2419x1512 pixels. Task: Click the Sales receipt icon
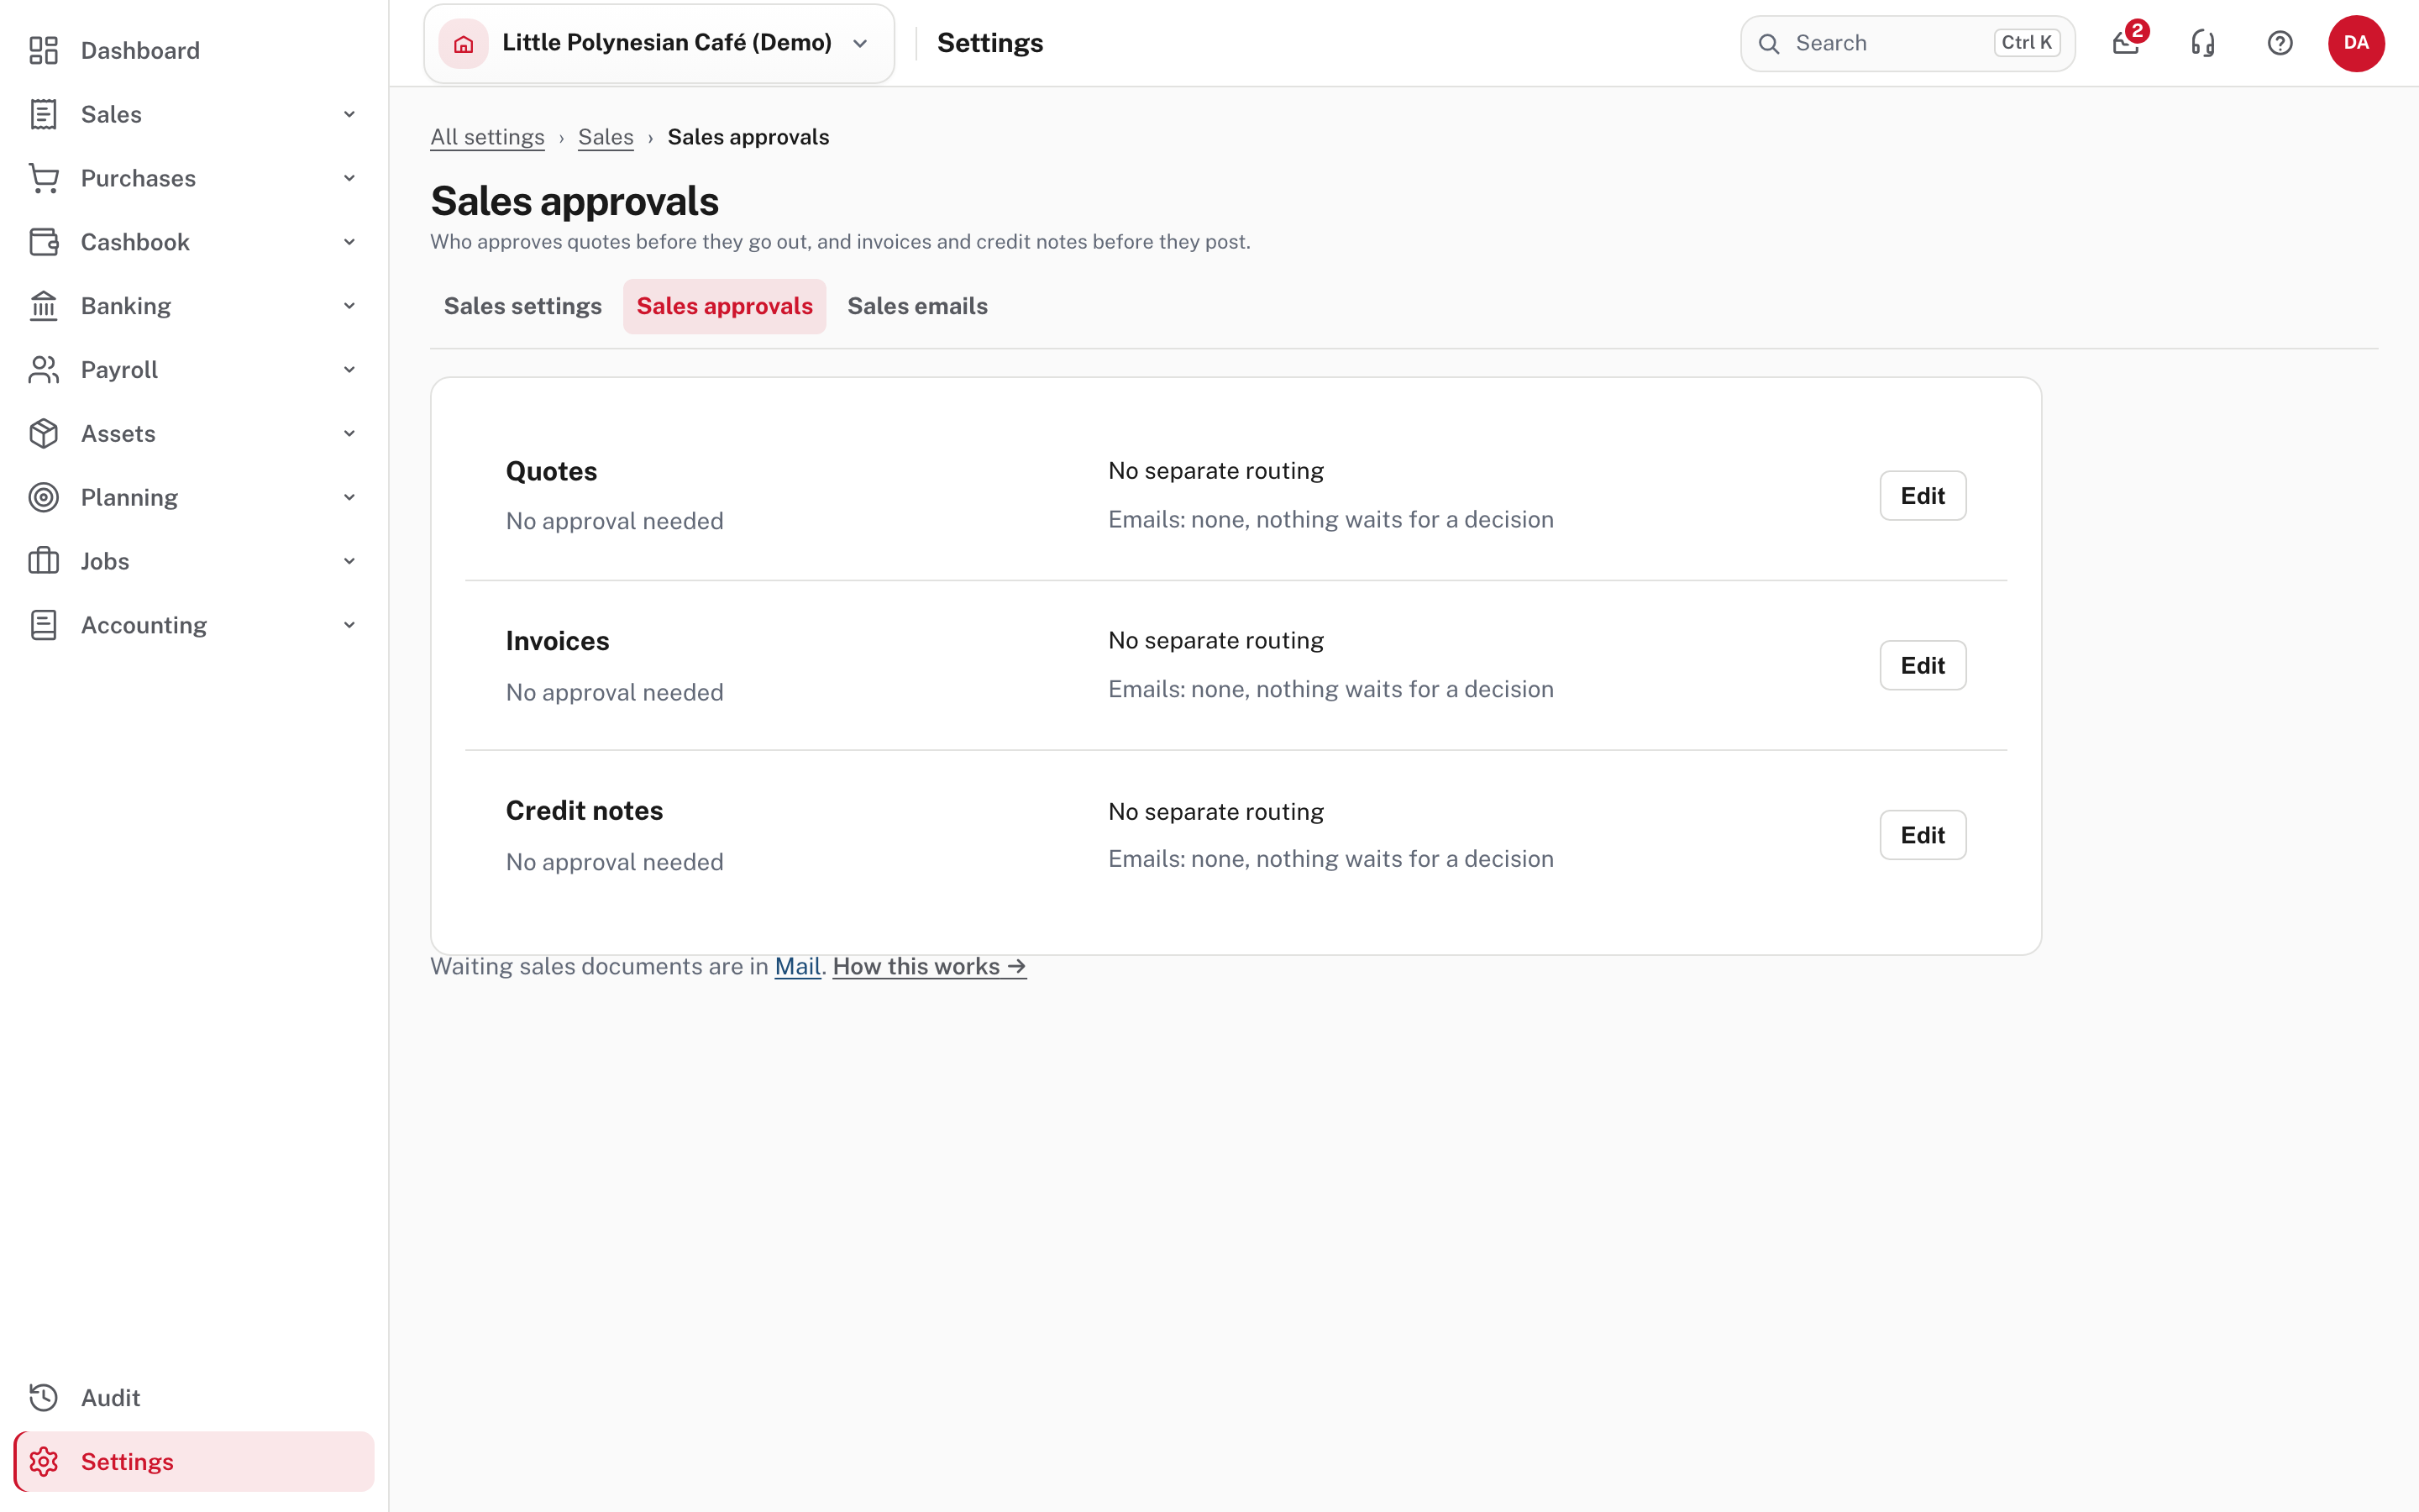click(44, 114)
